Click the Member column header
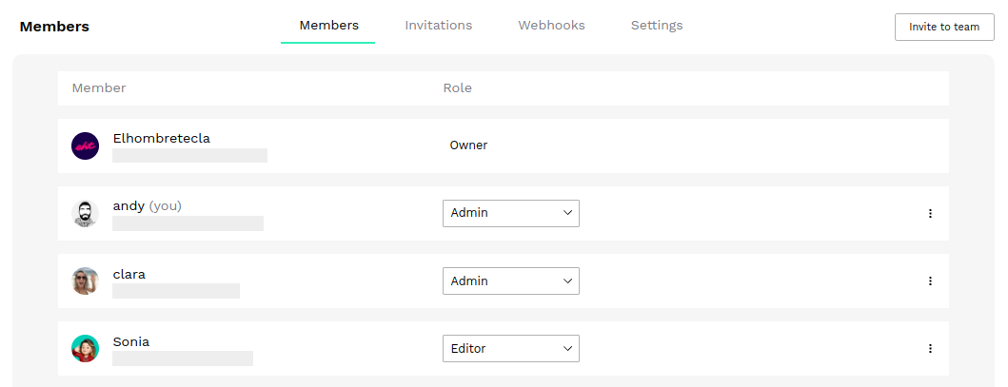The height and width of the screenshot is (387, 1008). 99,87
